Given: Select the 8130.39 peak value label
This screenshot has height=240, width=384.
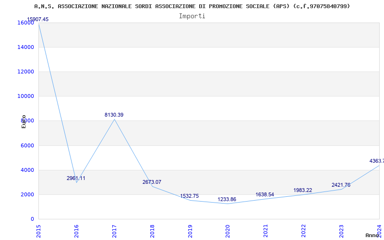Looking at the screenshot, I should point(114,115).
